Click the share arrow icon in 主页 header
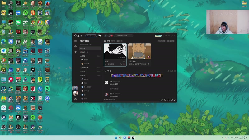The image size is (249, 140). tap(168, 71)
